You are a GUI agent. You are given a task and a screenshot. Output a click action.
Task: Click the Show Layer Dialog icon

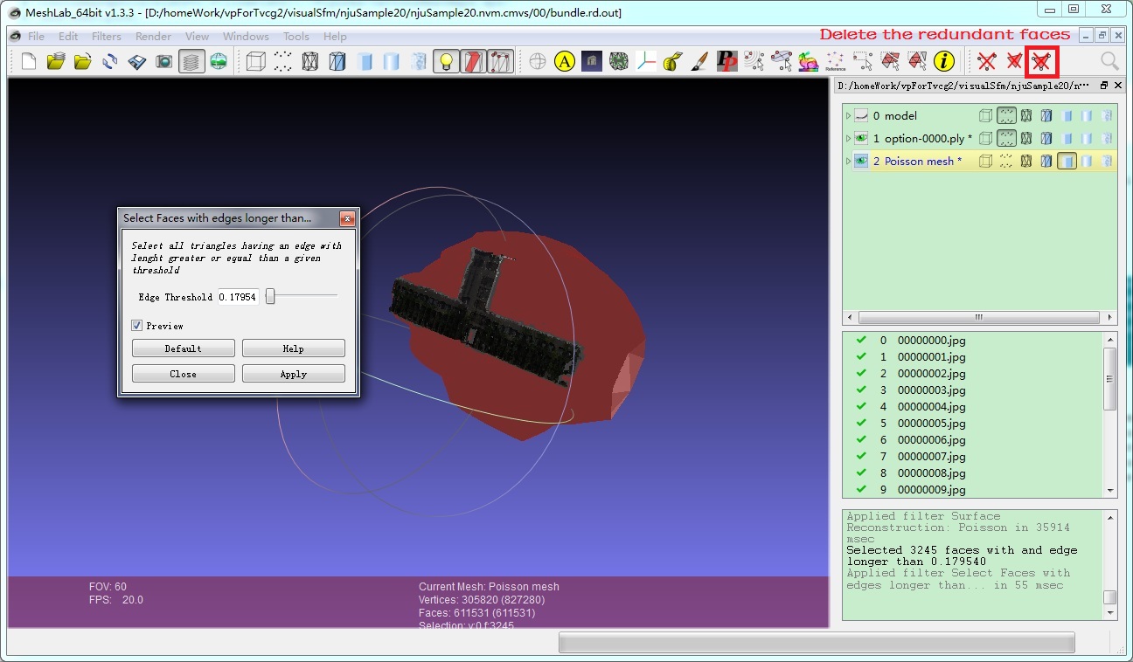tap(191, 61)
